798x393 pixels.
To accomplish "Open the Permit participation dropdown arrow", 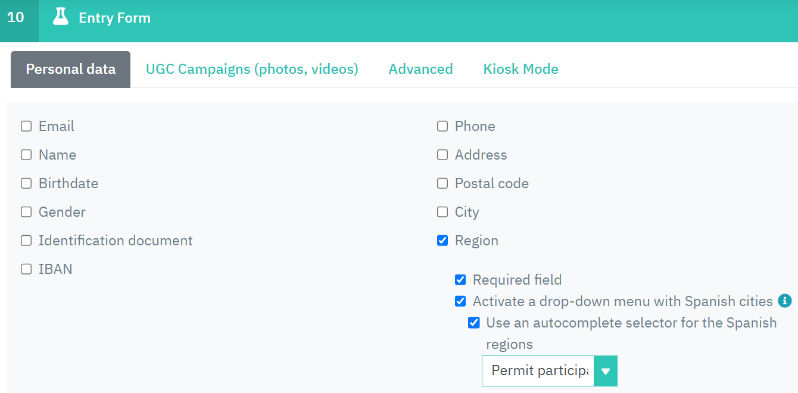I will (x=606, y=371).
